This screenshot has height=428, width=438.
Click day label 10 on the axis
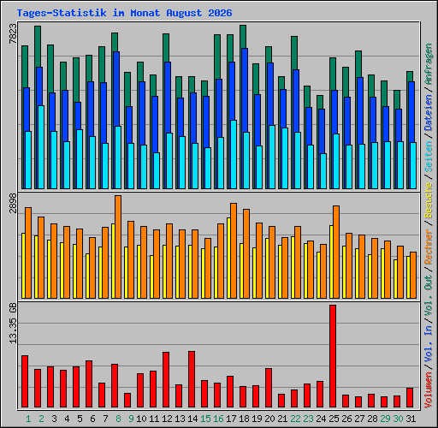click(x=141, y=419)
